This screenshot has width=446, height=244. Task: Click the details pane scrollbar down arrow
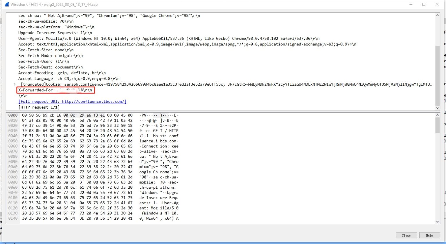click(x=438, y=108)
